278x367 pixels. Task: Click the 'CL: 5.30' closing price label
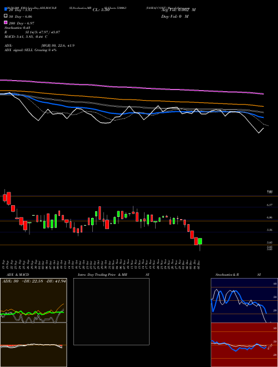[101, 10]
